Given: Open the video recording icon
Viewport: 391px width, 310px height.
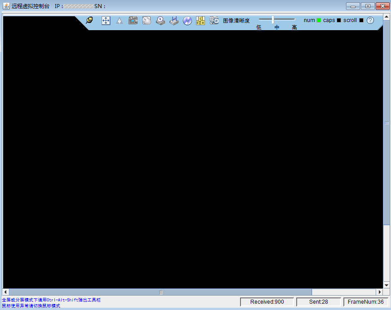Looking at the screenshot, I should pos(133,20).
